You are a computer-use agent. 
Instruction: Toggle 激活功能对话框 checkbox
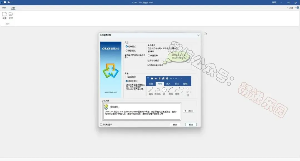[155, 65]
